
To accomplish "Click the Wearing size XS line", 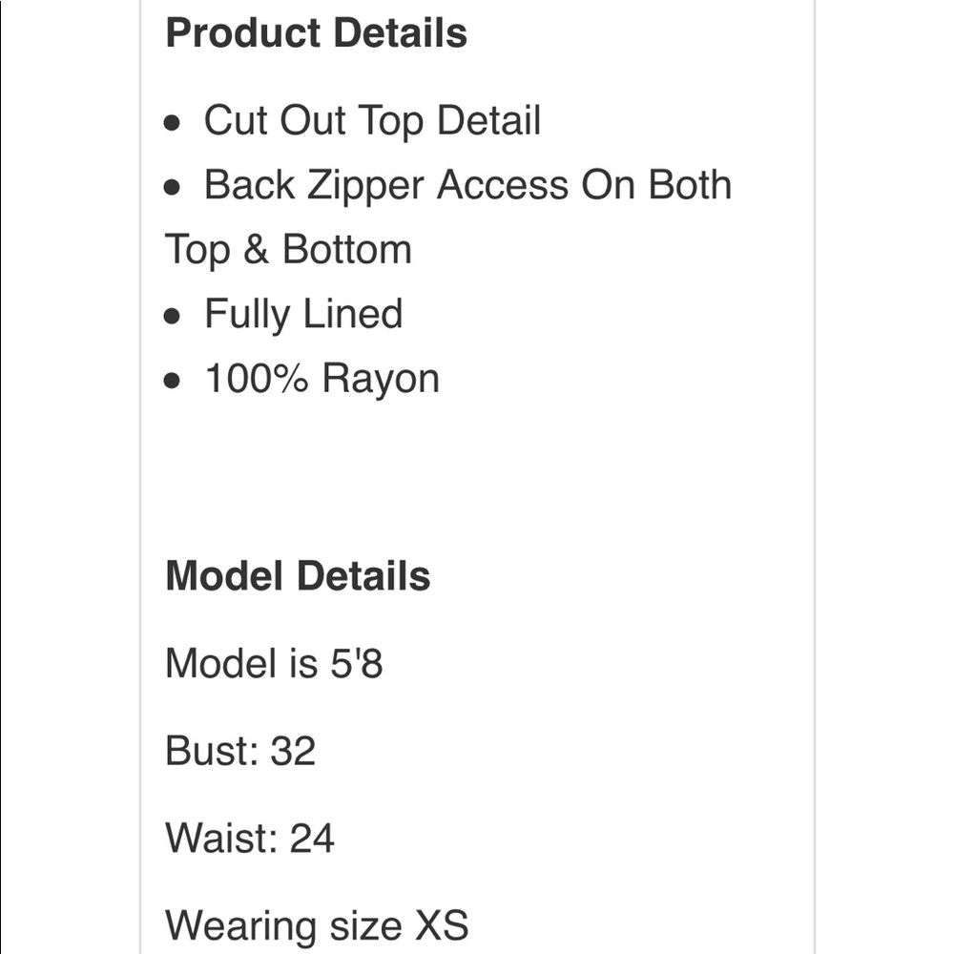I will (317, 925).
